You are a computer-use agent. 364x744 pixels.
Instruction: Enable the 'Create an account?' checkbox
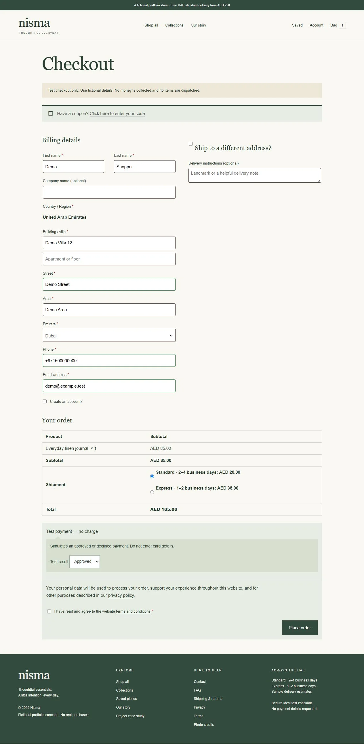point(45,401)
